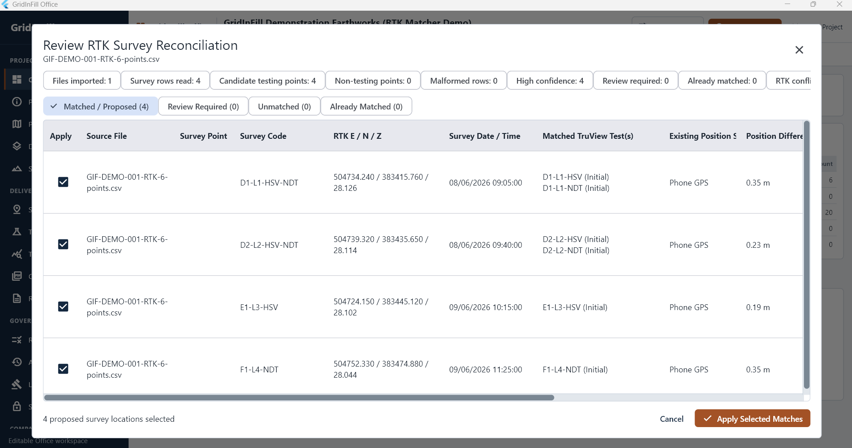The image size is (852, 448).
Task: Switch to Review Required (0) filter
Action: coord(203,106)
